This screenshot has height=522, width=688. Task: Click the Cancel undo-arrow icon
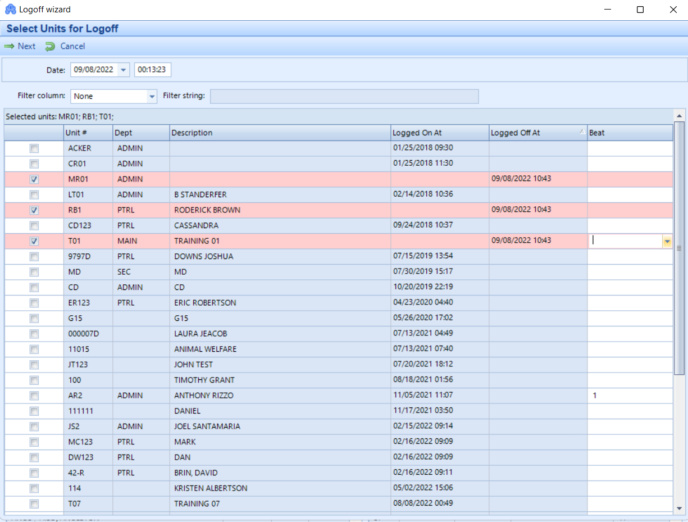tap(51, 46)
